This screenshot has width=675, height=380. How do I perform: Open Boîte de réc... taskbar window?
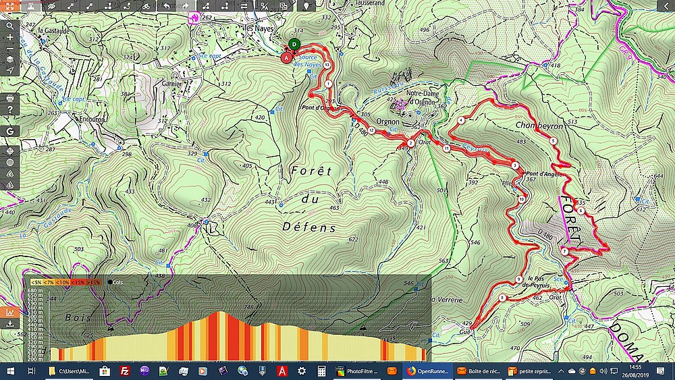tap(479, 371)
